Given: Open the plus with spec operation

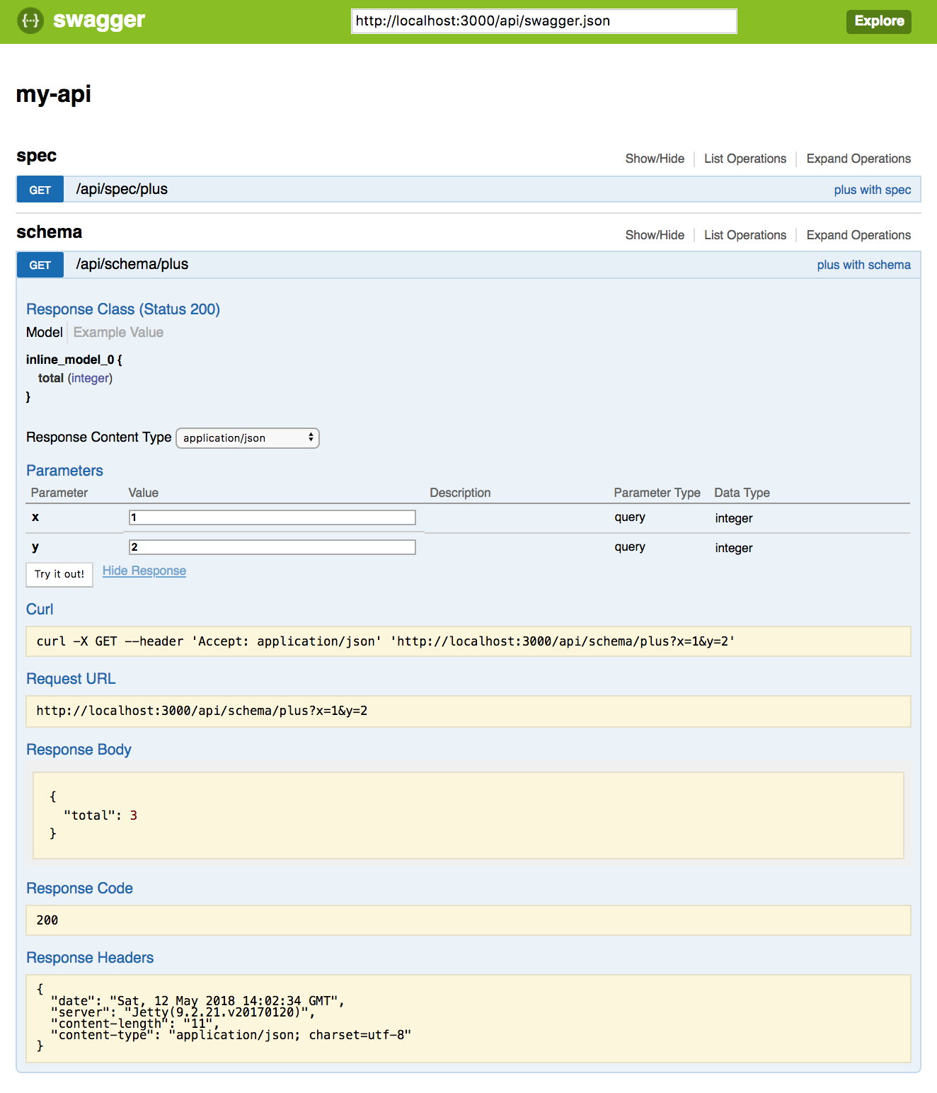Looking at the screenshot, I should click(872, 189).
